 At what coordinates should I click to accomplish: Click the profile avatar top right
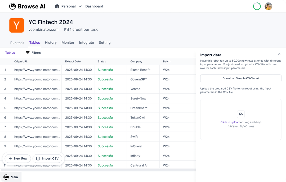click(x=268, y=6)
